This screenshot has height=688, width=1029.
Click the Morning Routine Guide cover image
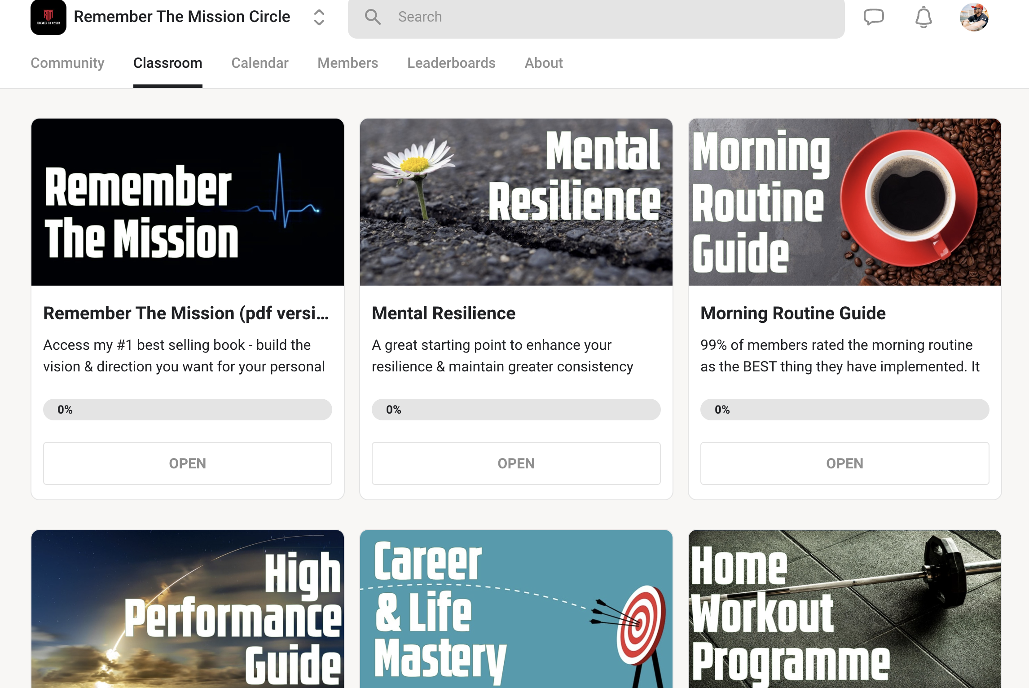tap(844, 202)
